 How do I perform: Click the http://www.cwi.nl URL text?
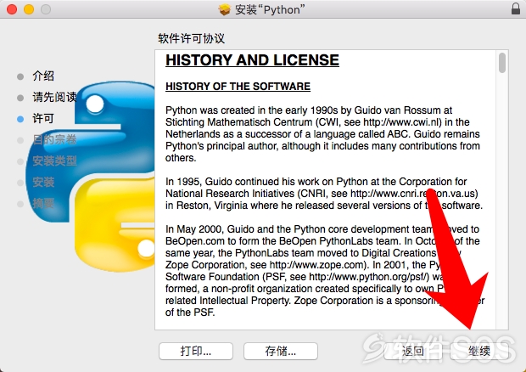point(402,121)
